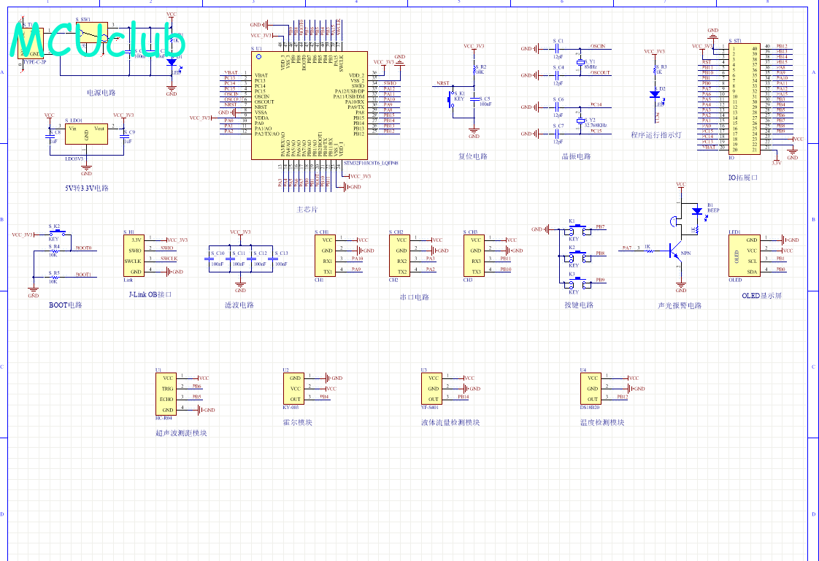Select the K1 key connected to PB7

click(x=576, y=229)
